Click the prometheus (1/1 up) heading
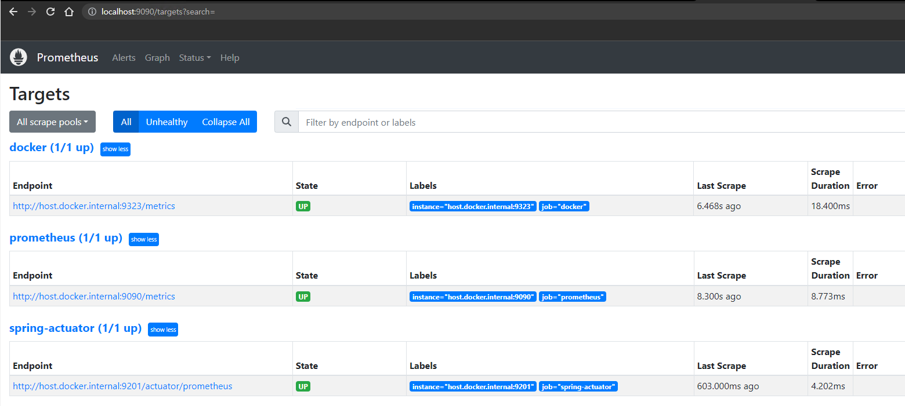905x406 pixels. (x=66, y=237)
